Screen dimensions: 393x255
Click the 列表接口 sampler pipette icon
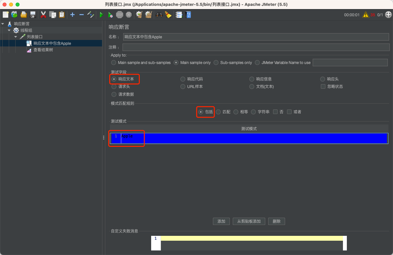22,37
